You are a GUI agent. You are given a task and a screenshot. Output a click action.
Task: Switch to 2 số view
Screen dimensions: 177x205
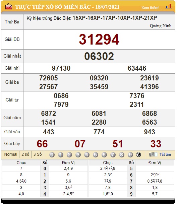(x=25, y=154)
